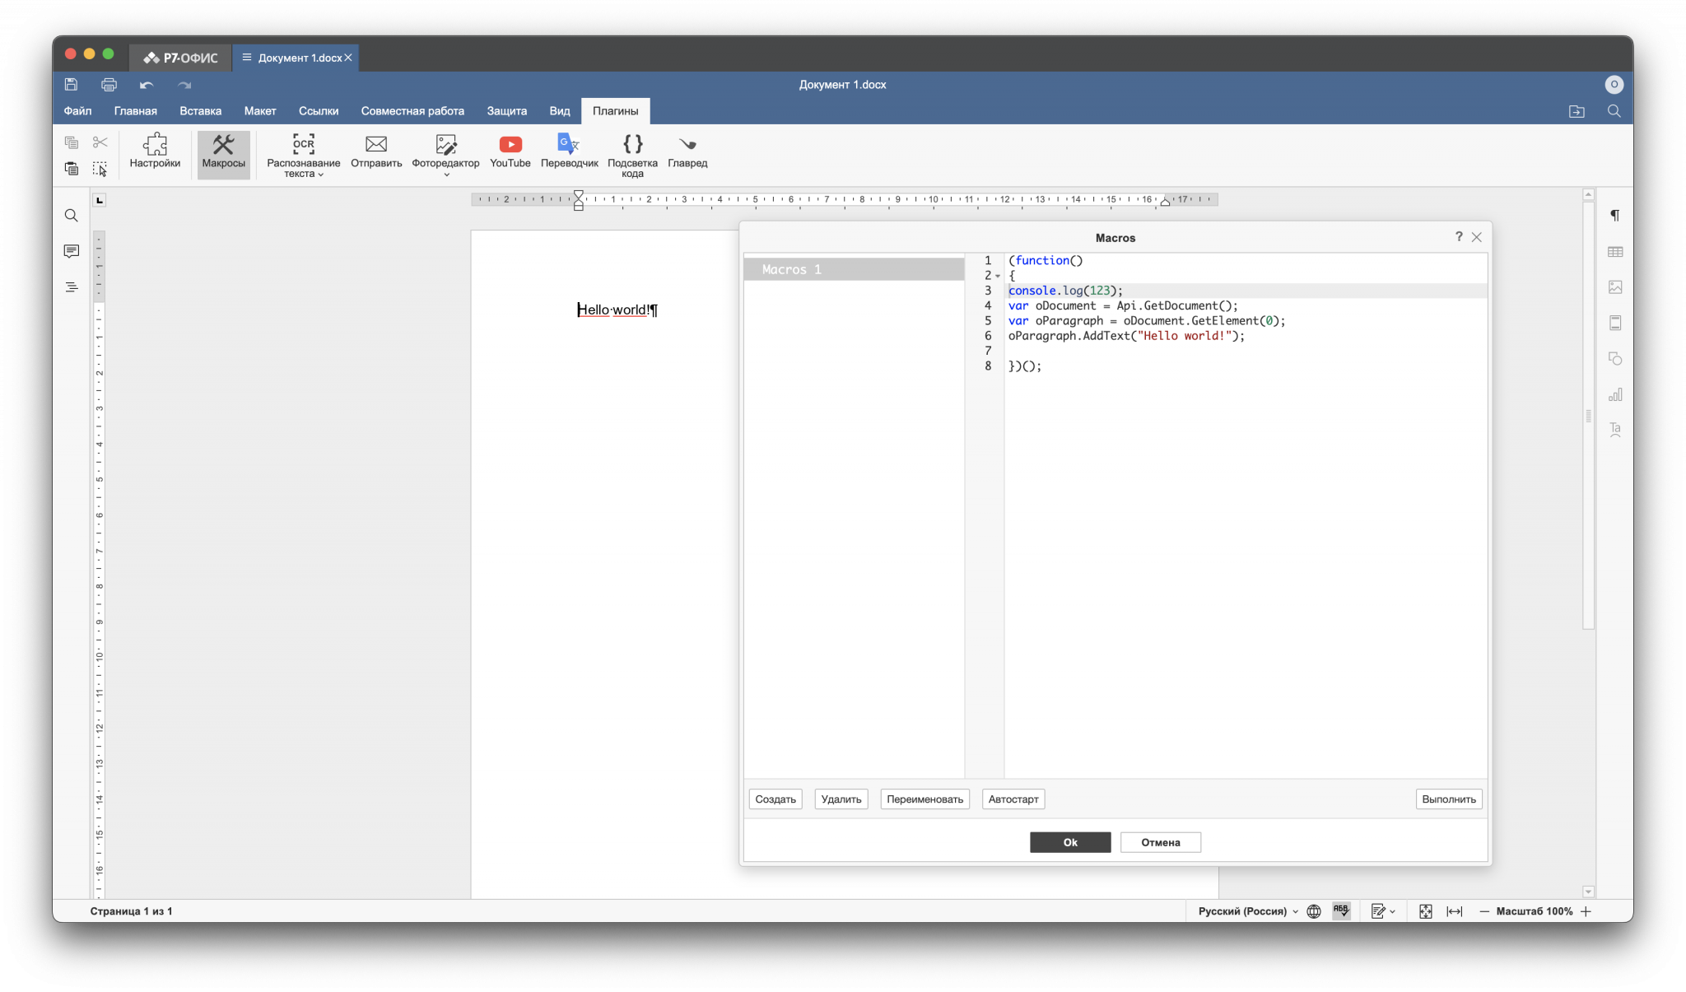Click Автостарт toggle for macro

pyautogui.click(x=1012, y=799)
